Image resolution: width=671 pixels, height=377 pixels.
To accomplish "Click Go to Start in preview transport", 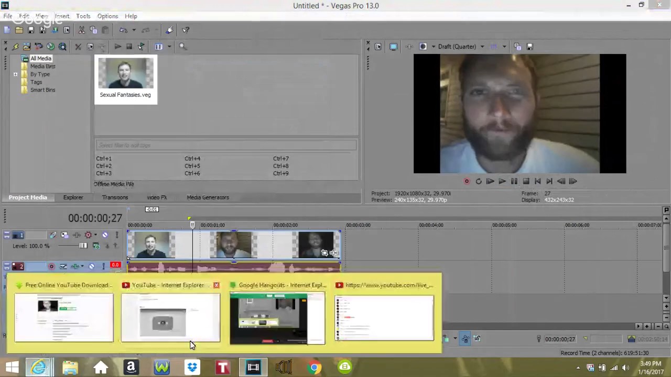I will click(537, 181).
